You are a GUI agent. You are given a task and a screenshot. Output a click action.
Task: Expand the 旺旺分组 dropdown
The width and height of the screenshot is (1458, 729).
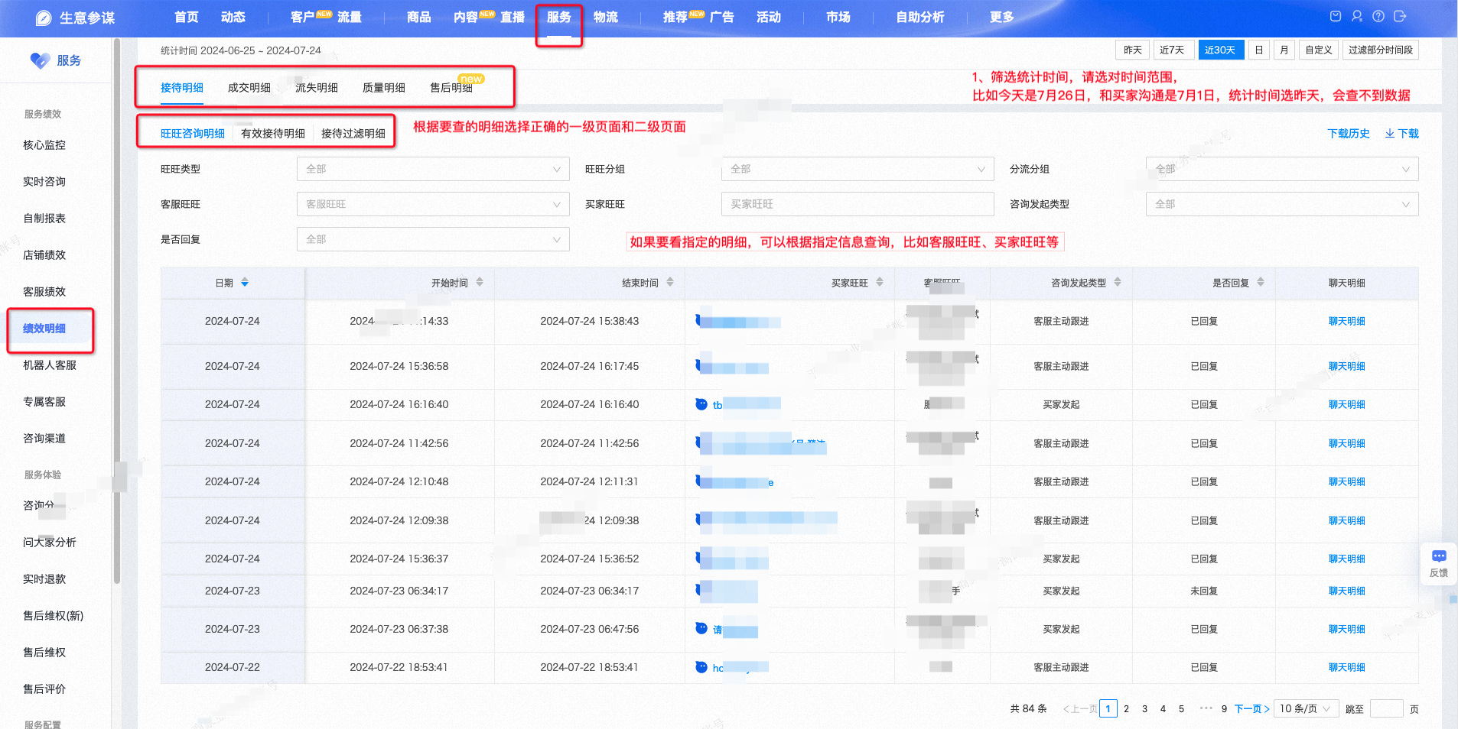click(858, 169)
